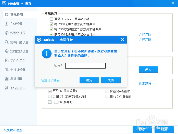
Task: Click the 免打扰设置 icon
Action: 7,70
